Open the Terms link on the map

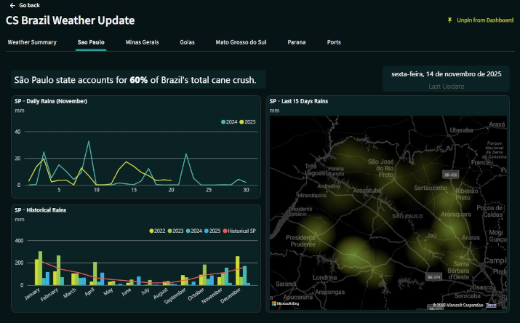click(491, 305)
